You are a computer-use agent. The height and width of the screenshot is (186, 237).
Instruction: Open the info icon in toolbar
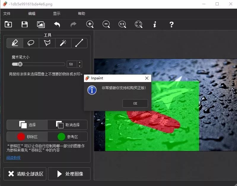click(155, 25)
